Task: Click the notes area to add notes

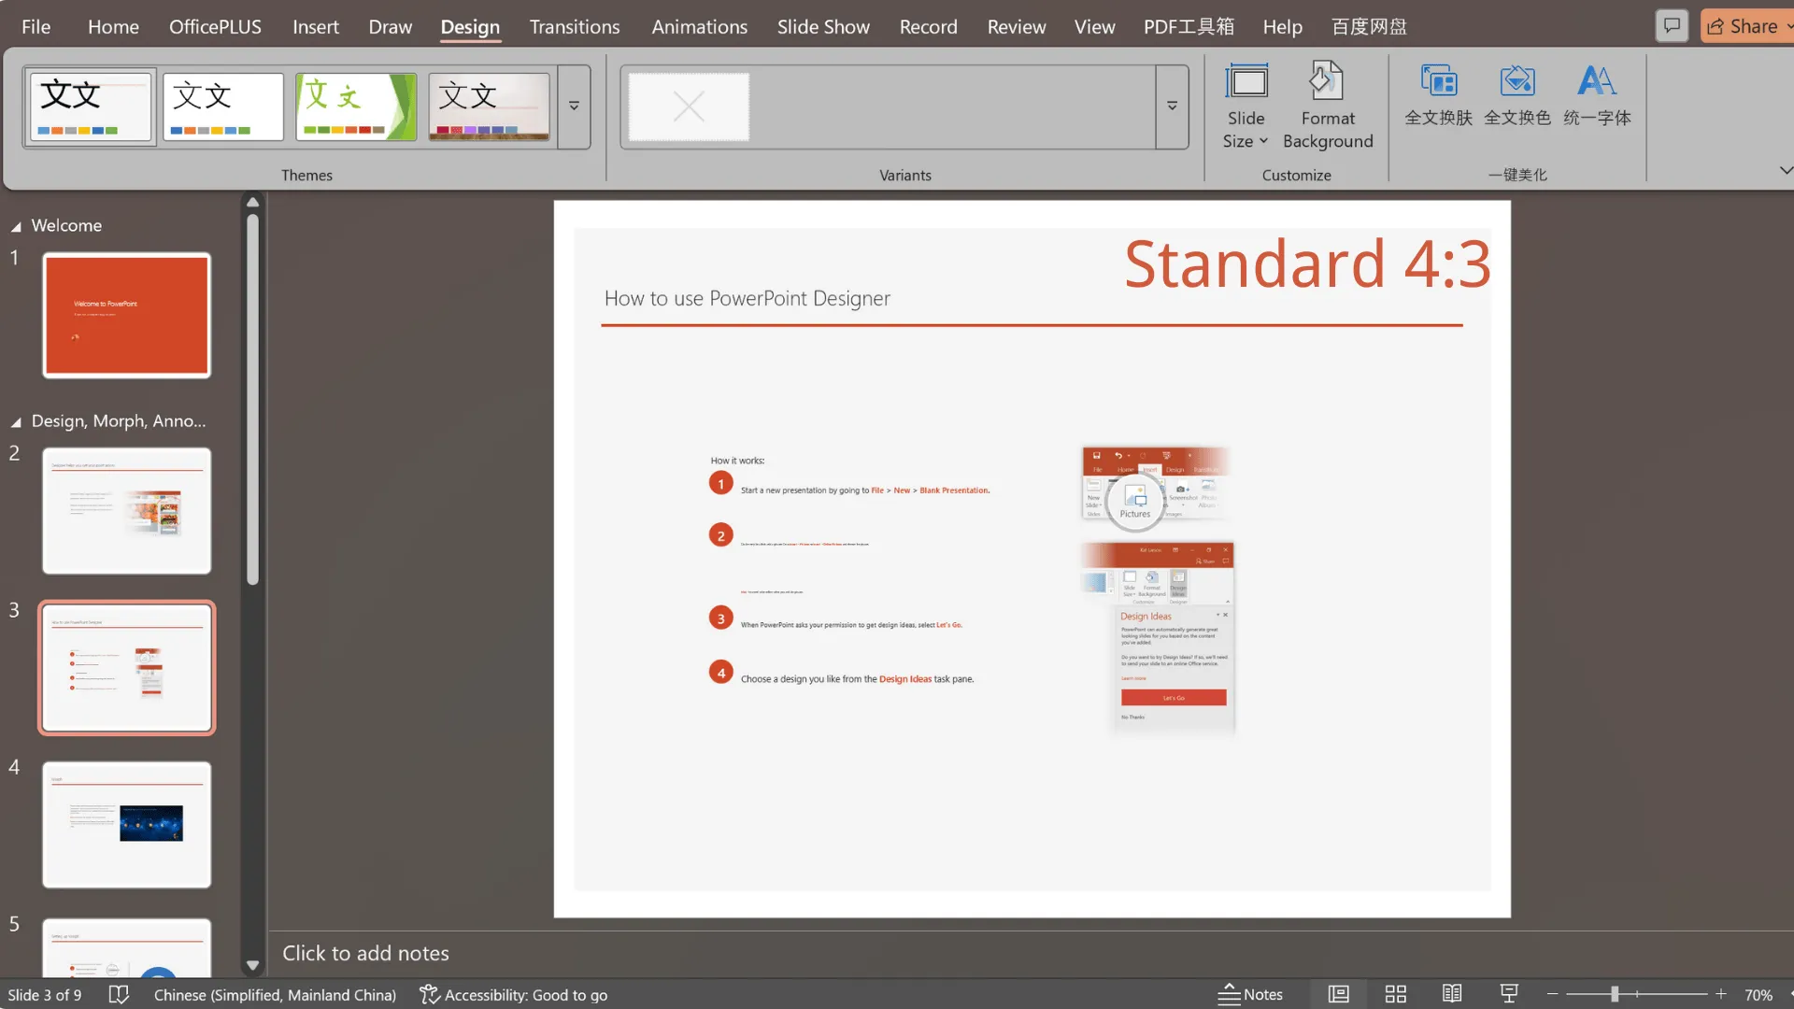Action: point(1032,953)
